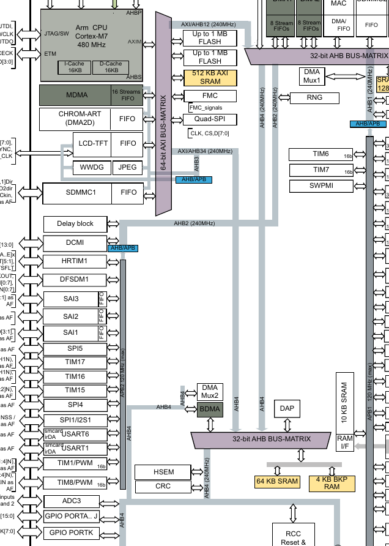Select the WWDG block
Image resolution: width=389 pixels, height=546 pixels.
pos(92,168)
